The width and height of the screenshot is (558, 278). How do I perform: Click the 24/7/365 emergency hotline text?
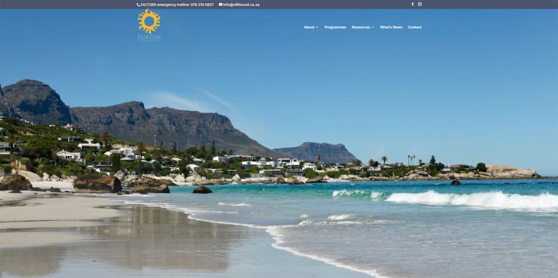click(x=165, y=4)
